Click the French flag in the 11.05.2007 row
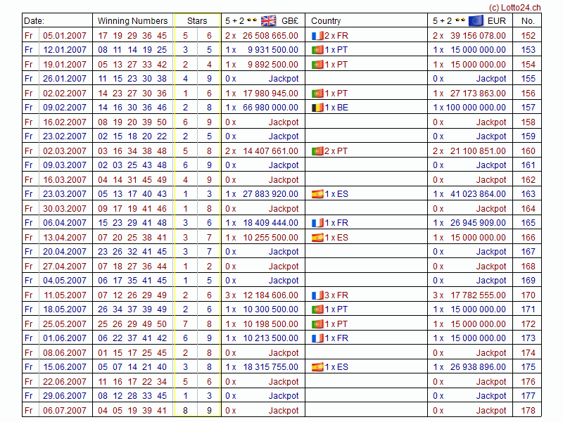Screen dimensions: 563x422 point(317,295)
